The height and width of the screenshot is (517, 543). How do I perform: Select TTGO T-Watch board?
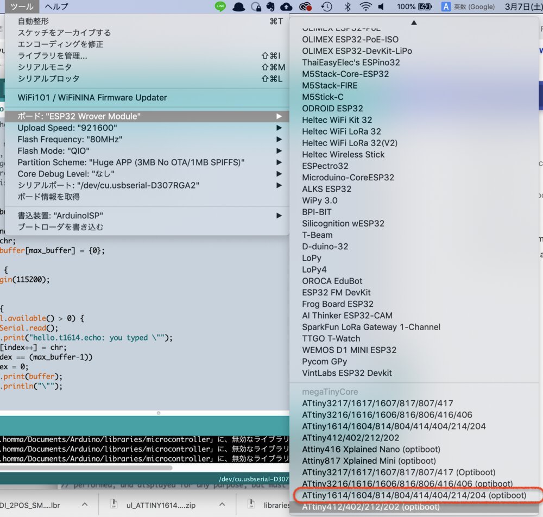click(x=414, y=338)
